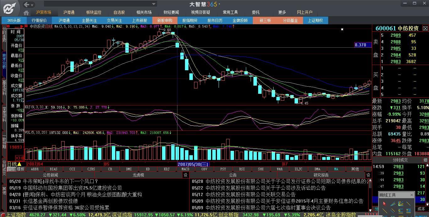The height and width of the screenshot is (217, 429).
Task: Select the 指标 toggle button
Action: (11, 169)
